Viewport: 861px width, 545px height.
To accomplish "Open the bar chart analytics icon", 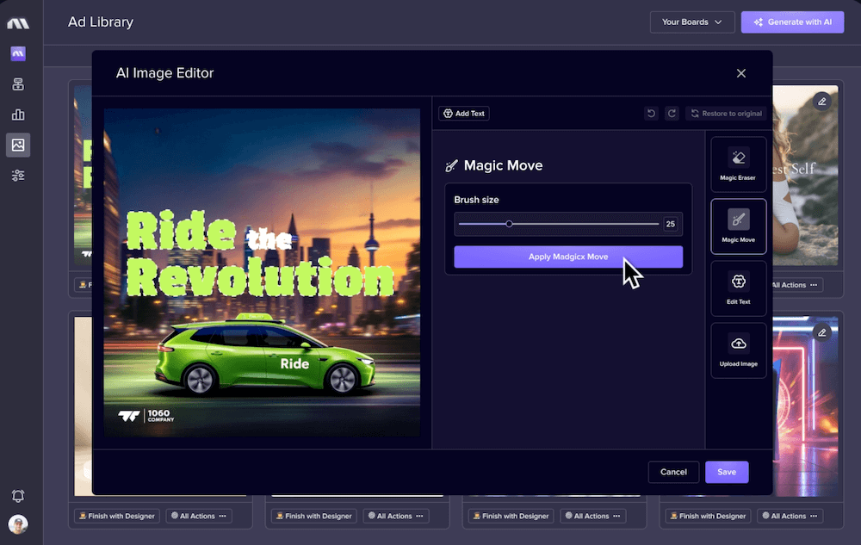I will pos(18,115).
